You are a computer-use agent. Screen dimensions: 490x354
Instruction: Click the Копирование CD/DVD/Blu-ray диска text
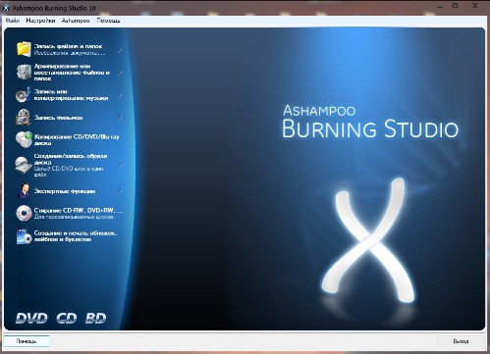click(x=77, y=140)
